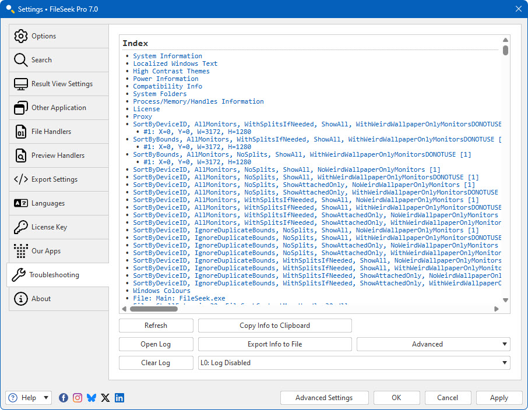Open the Options tab label
This screenshot has height=410, width=528.
(44, 36)
